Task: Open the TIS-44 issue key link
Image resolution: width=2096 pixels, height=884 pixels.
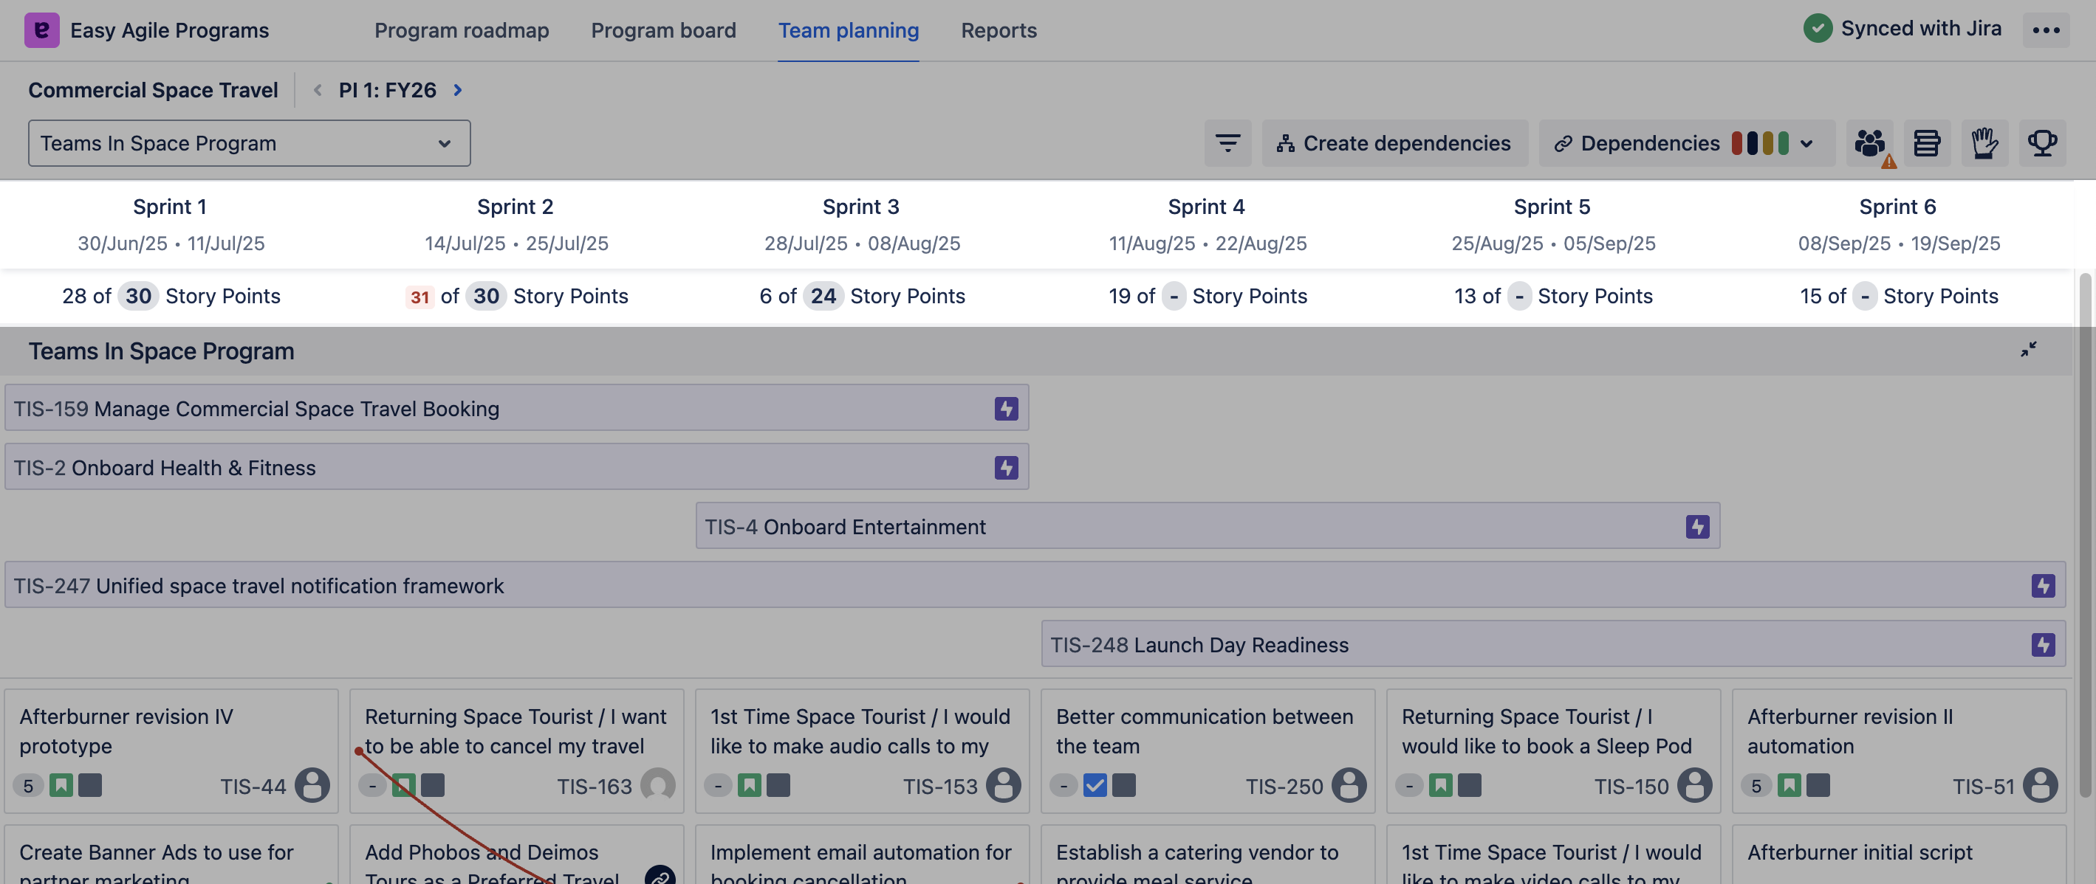Action: 253,787
